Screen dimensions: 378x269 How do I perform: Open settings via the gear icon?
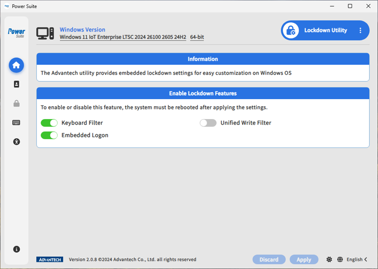pyautogui.click(x=329, y=259)
